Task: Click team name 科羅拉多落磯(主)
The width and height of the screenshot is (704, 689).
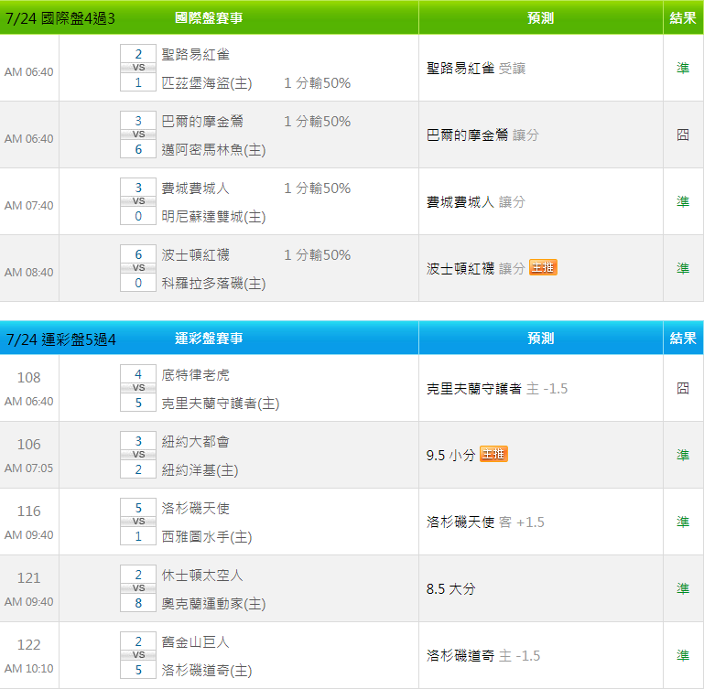Action: 213,284
